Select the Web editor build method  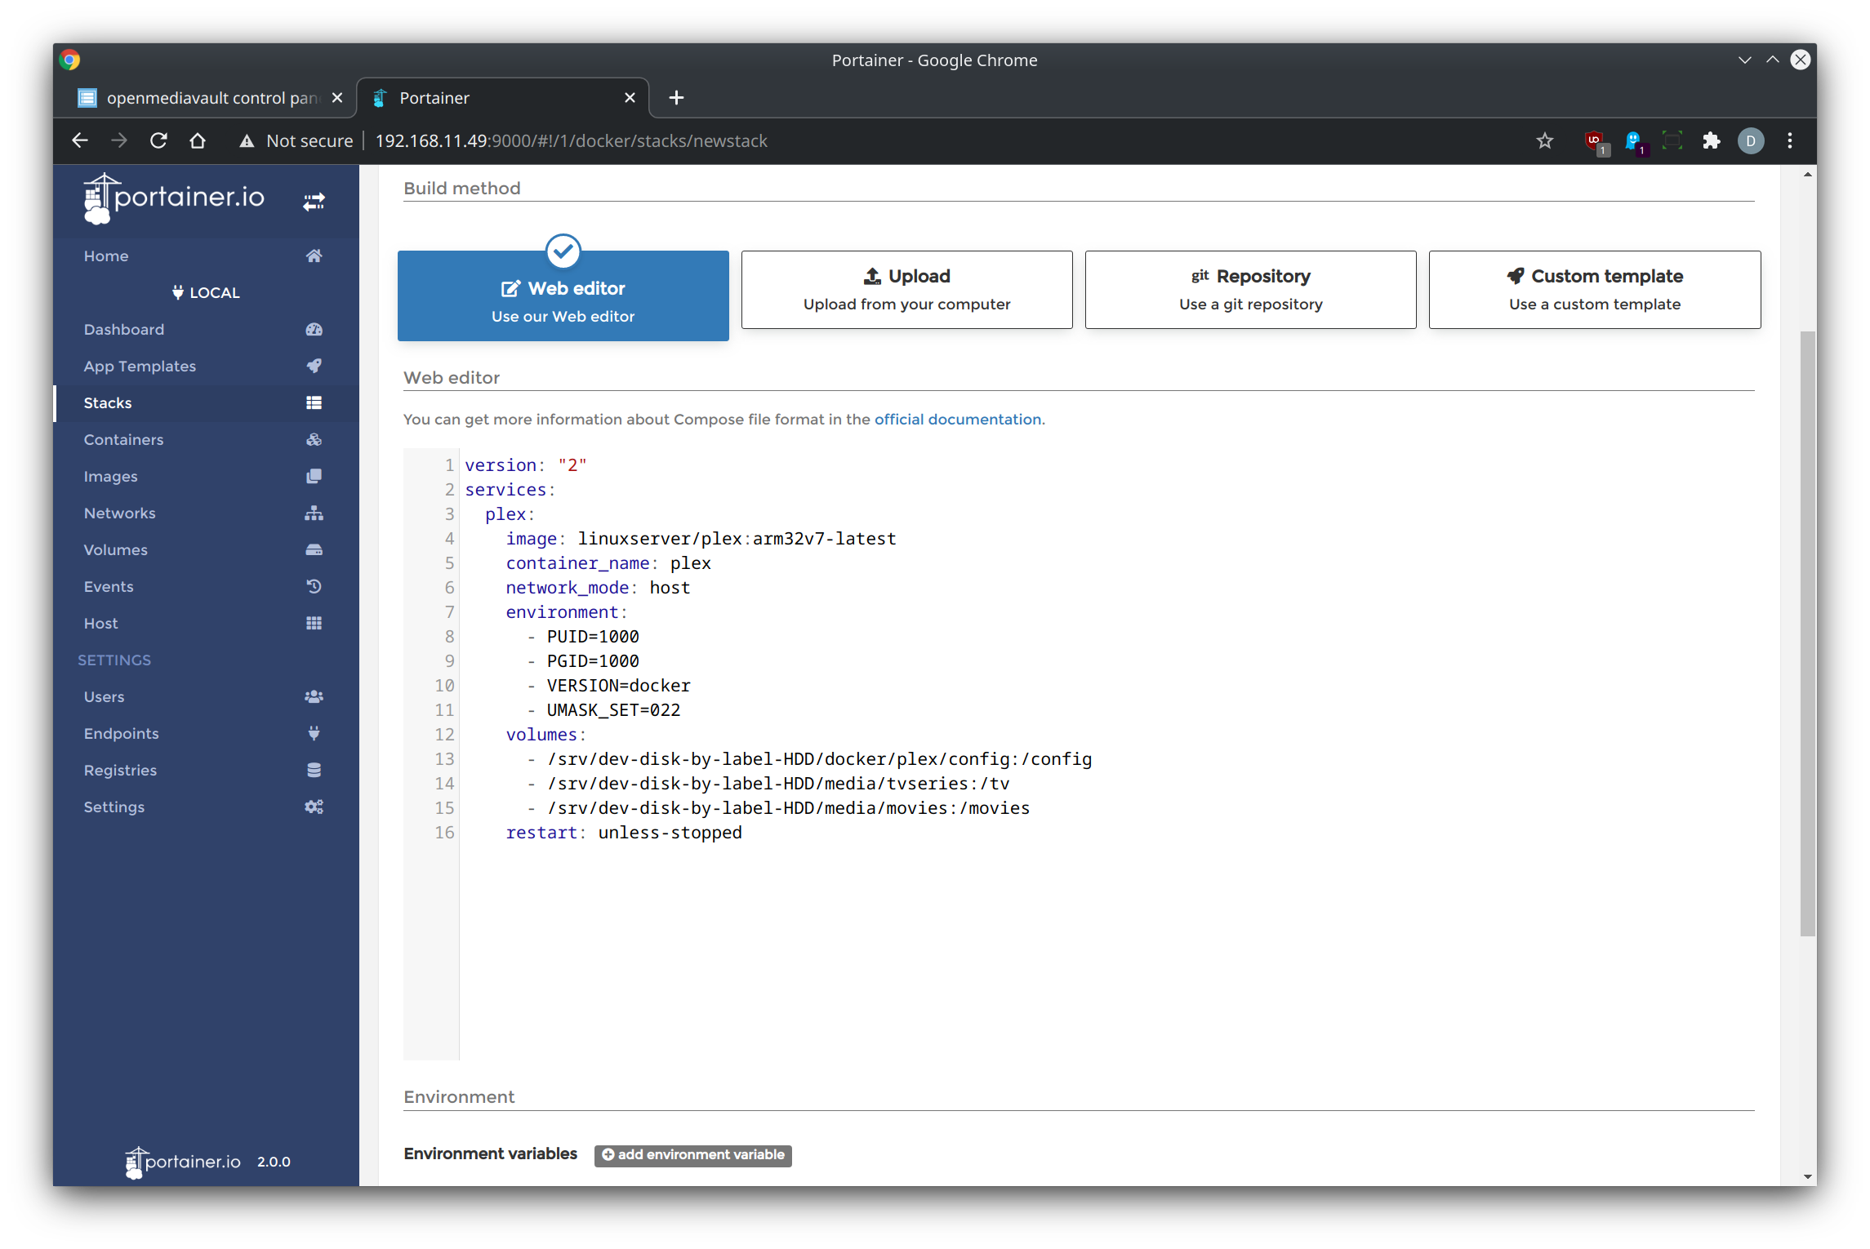point(563,296)
